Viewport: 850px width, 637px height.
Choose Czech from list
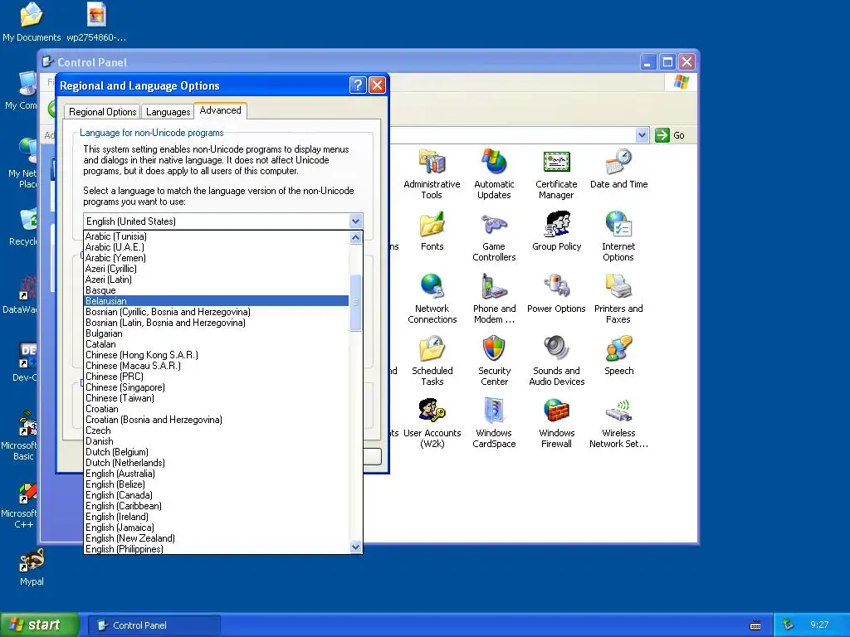click(x=217, y=430)
